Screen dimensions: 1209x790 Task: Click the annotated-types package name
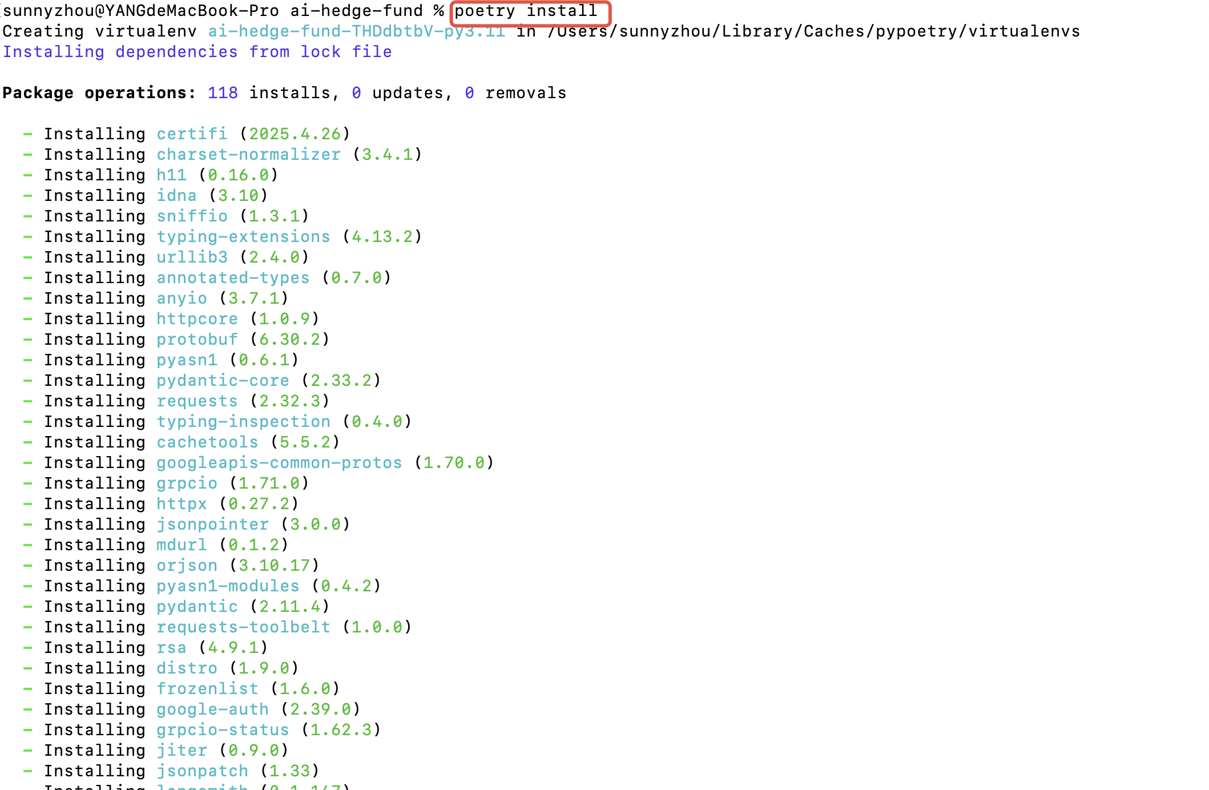pyautogui.click(x=233, y=278)
